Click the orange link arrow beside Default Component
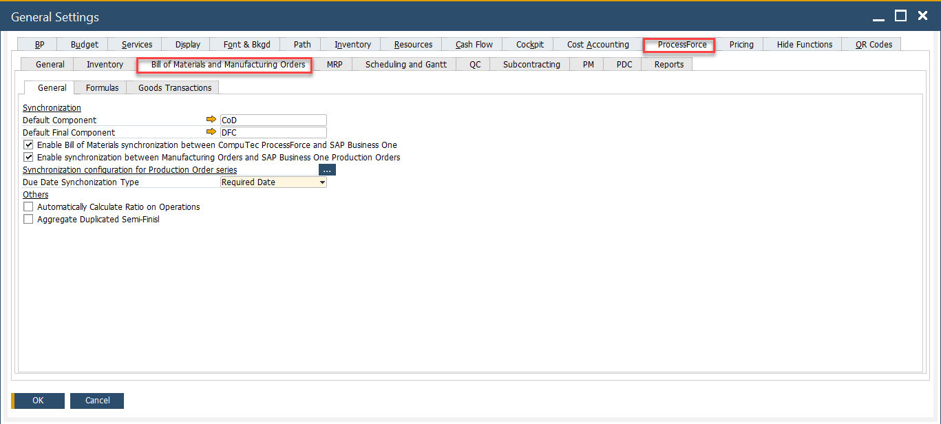The height and width of the screenshot is (424, 941). click(211, 118)
